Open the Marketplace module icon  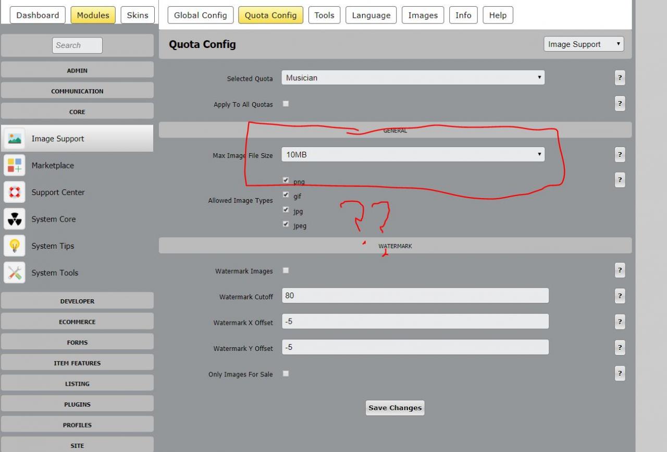tap(15, 165)
